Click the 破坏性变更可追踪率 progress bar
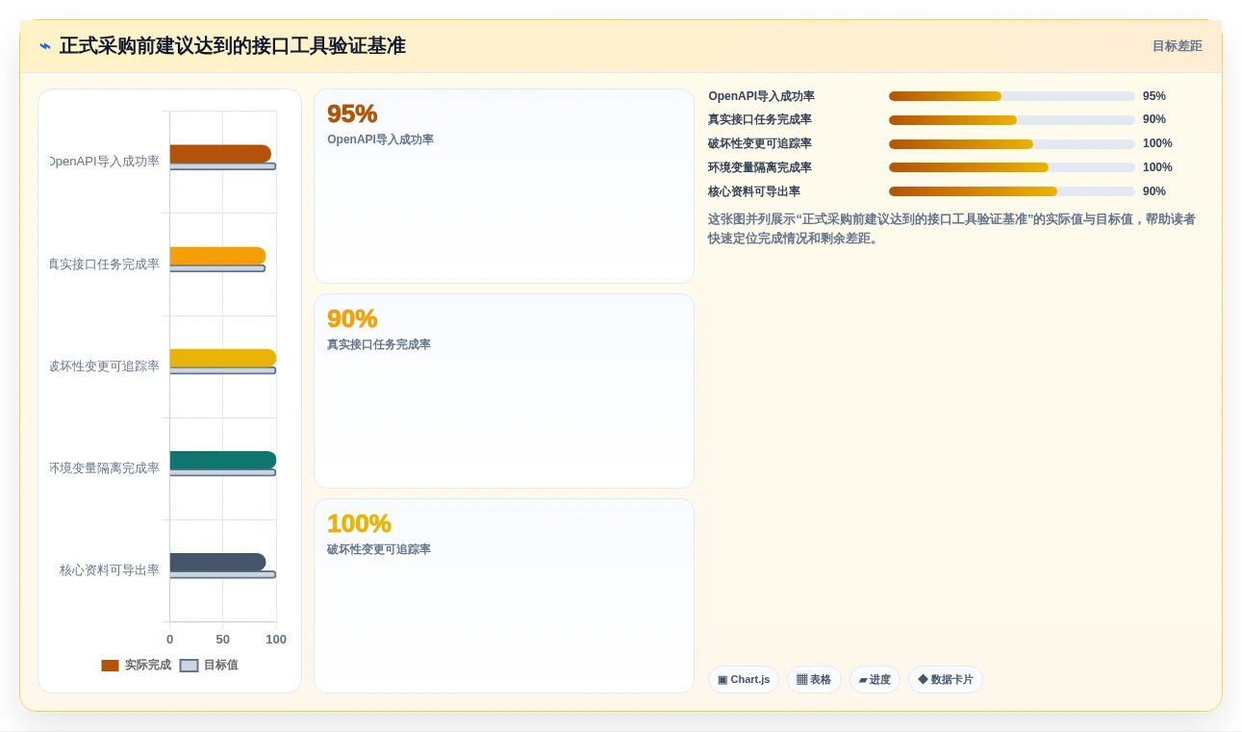 tap(1012, 144)
